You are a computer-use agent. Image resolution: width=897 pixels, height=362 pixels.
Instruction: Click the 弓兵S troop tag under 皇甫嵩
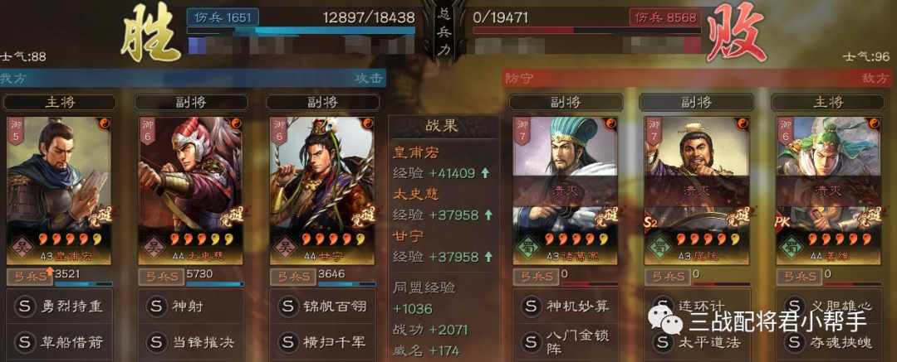pyautogui.click(x=30, y=277)
